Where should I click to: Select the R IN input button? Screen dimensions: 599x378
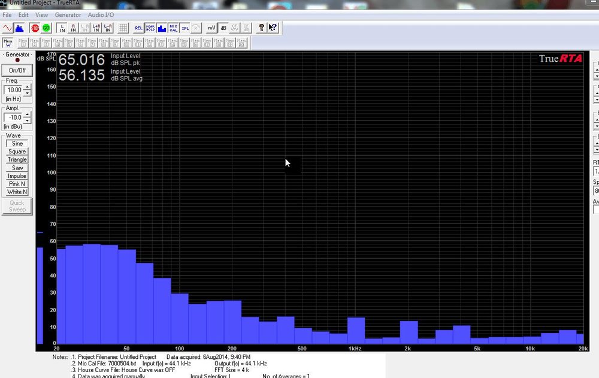[73, 28]
